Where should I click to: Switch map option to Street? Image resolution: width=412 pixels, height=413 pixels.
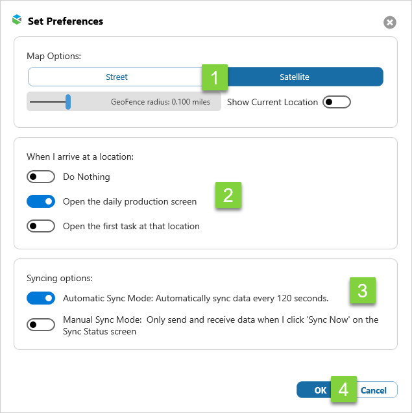click(x=117, y=77)
